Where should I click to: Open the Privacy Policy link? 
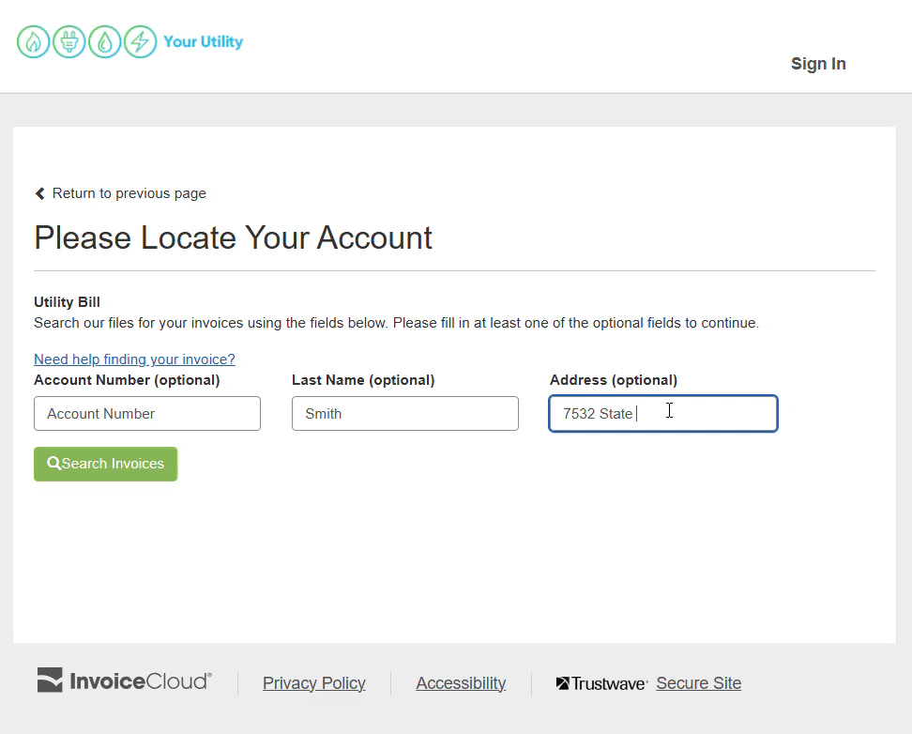click(x=314, y=683)
